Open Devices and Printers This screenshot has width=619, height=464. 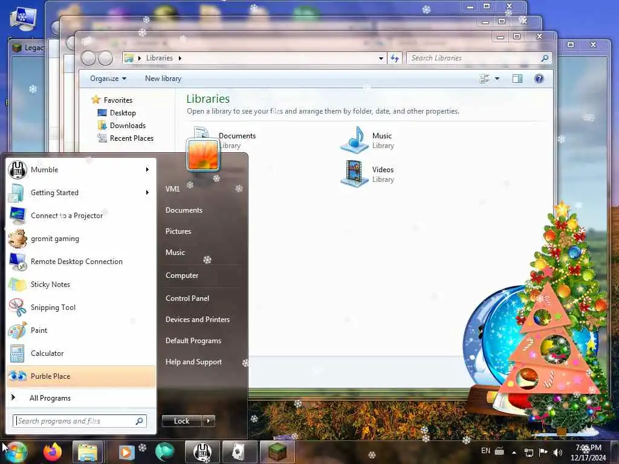point(198,320)
